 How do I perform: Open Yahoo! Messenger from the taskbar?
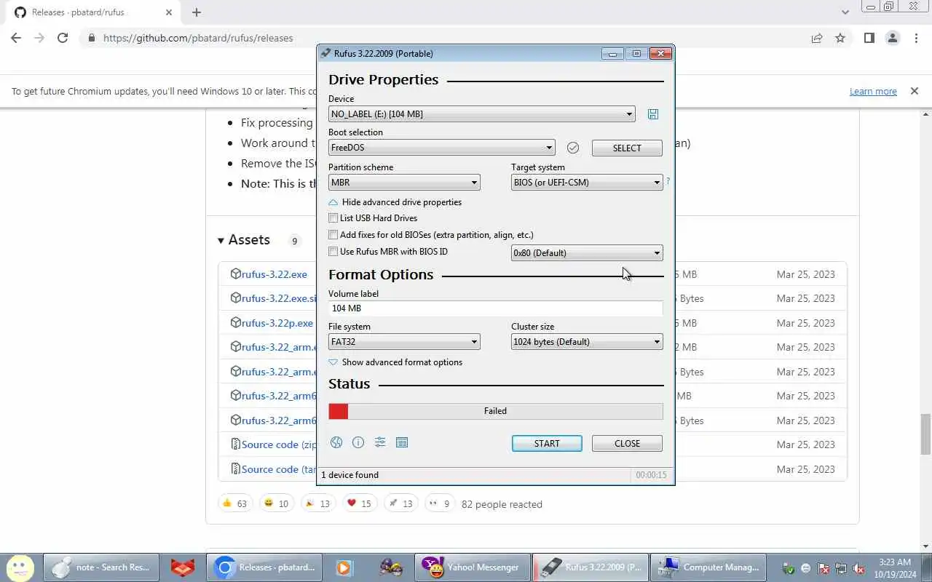471,567
